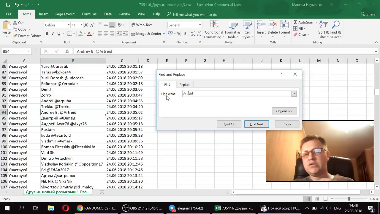The image size is (380, 214).
Task: Toggle align left for the cell
Action: tap(100, 34)
